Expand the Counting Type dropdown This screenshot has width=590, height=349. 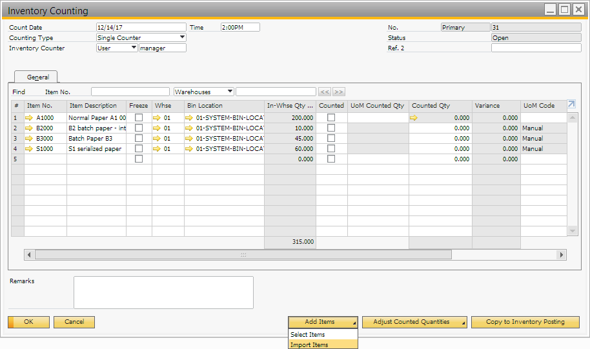[182, 38]
